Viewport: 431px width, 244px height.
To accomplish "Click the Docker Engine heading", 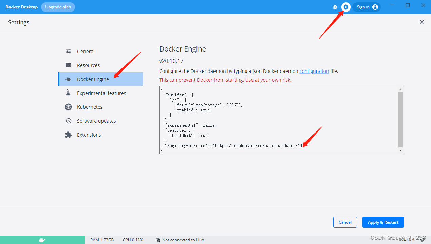I will tap(183, 49).
